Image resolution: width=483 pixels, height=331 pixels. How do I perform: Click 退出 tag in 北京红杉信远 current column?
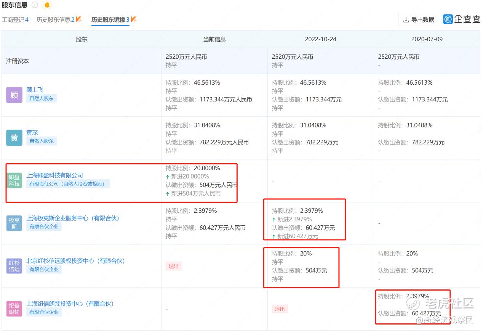tap(174, 266)
